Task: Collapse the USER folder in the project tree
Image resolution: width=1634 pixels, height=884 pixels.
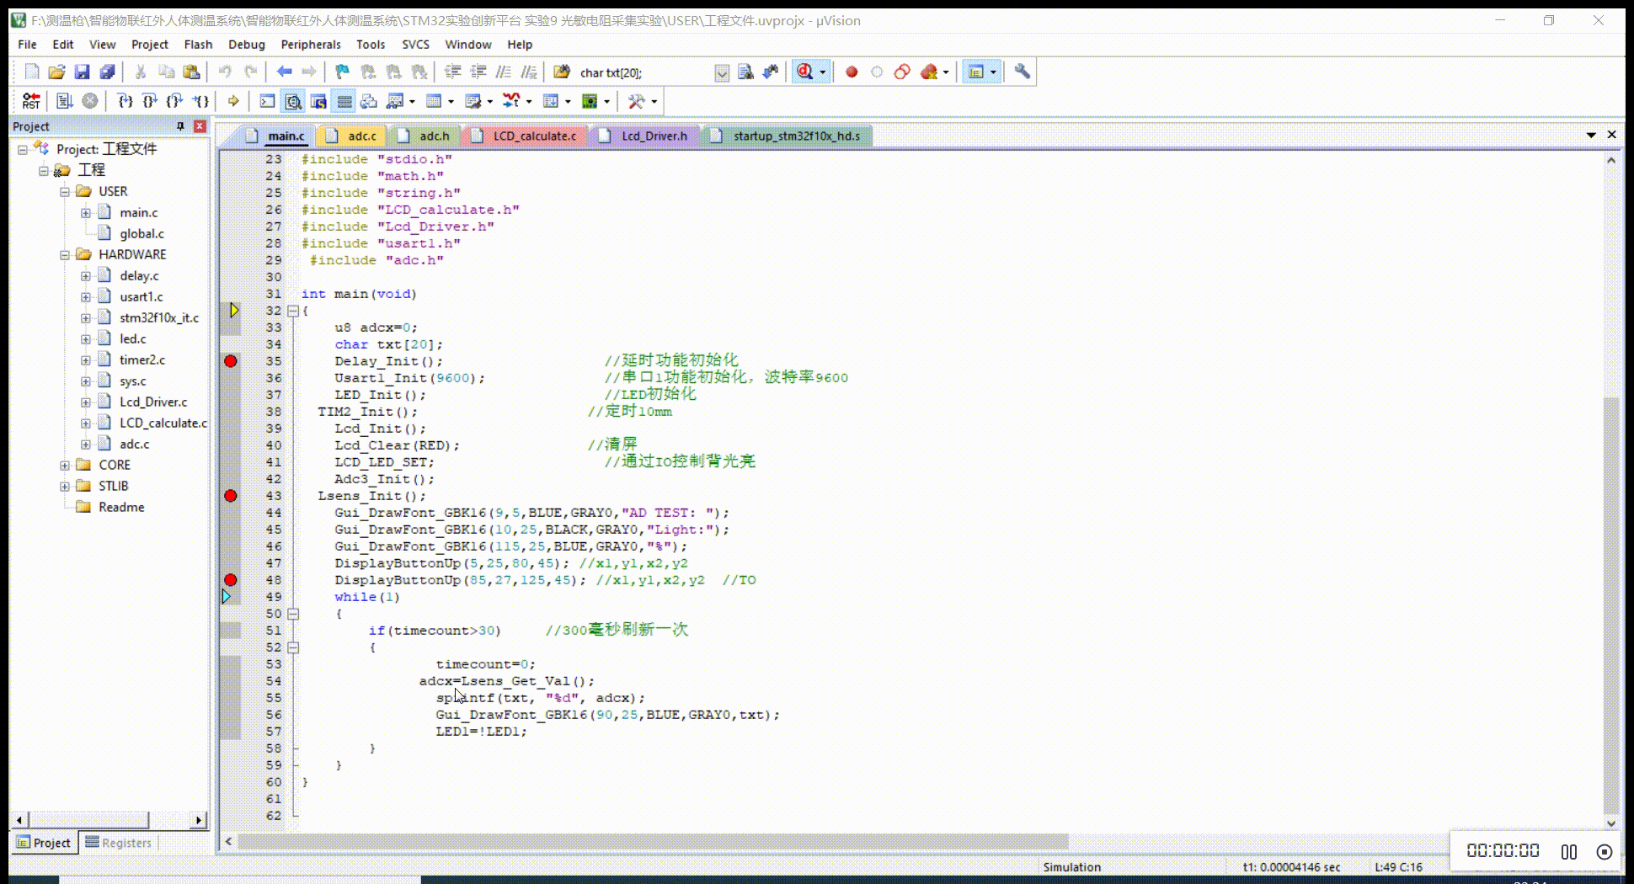Action: (65, 192)
